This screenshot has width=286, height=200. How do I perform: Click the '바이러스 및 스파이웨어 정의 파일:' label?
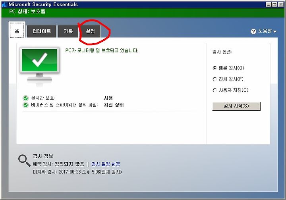click(65, 105)
